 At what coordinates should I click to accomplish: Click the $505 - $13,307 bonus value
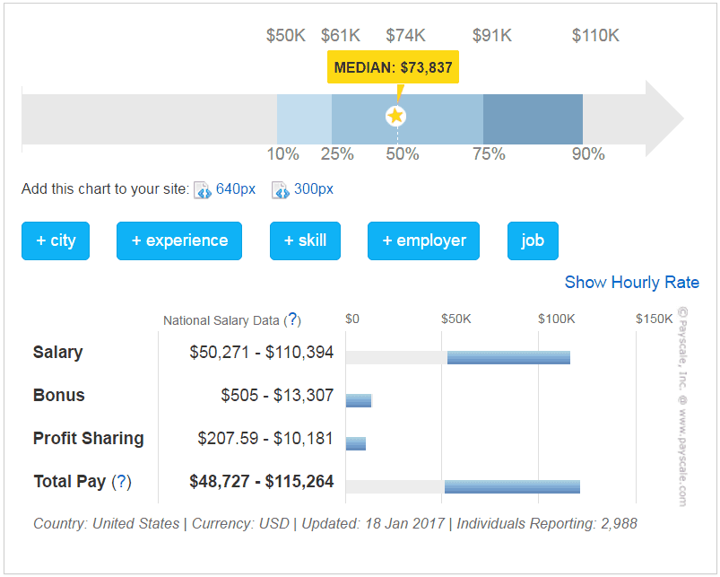point(277,395)
